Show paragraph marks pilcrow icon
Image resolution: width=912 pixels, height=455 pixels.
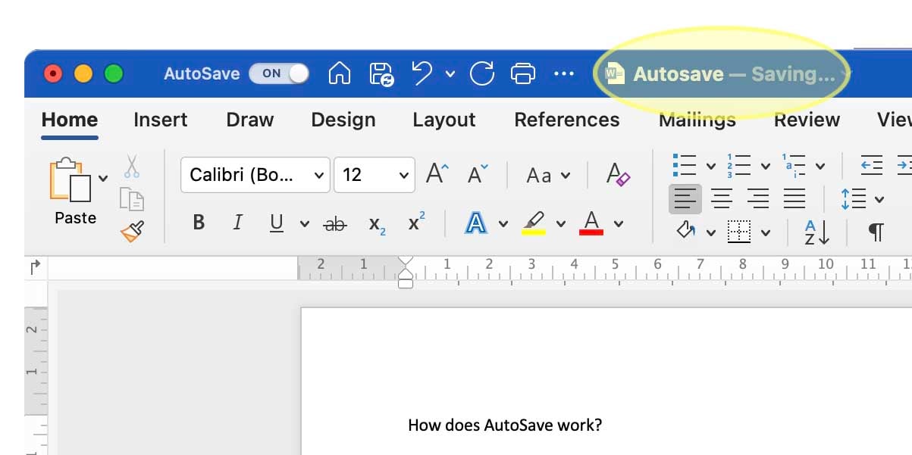[x=876, y=232]
